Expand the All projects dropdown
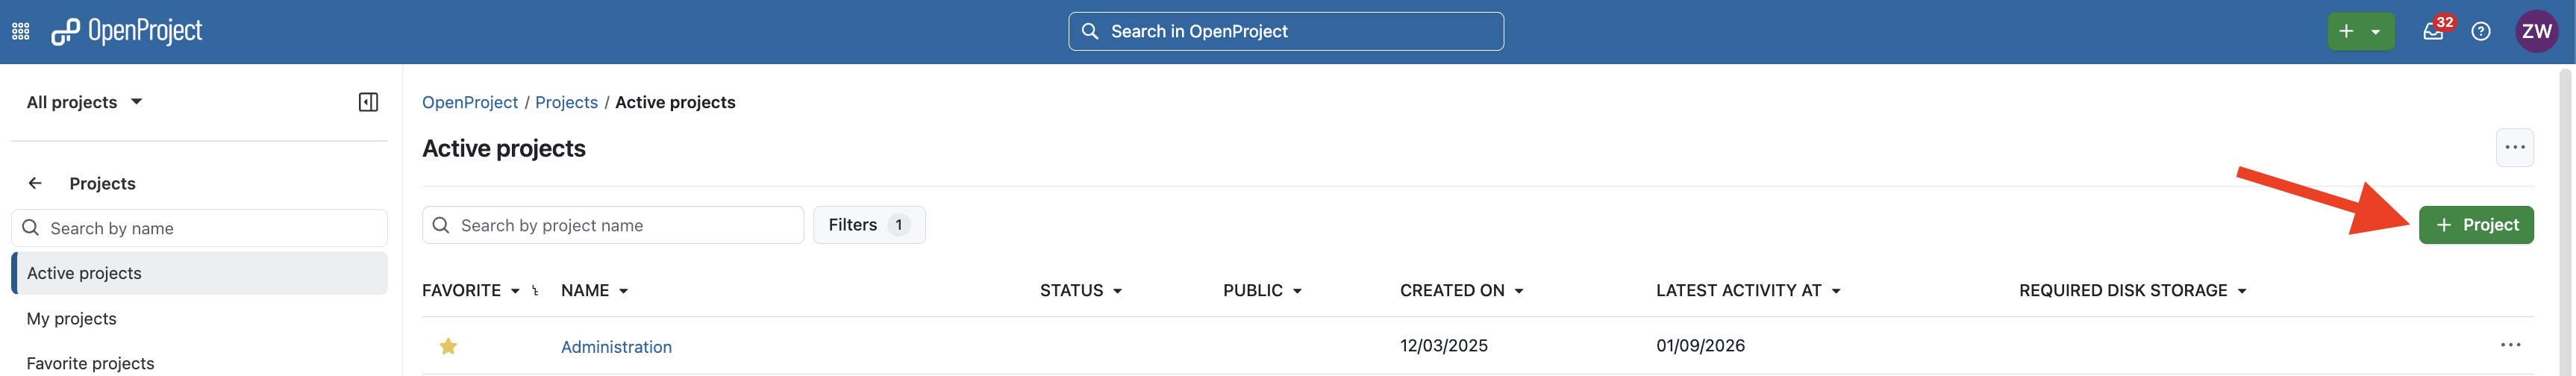The height and width of the screenshot is (376, 2576). pos(85,102)
